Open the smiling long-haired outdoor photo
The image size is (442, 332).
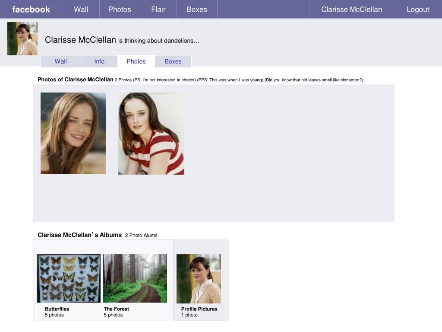[x=73, y=133]
